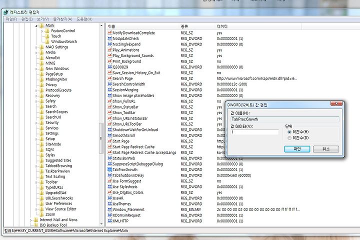Click the Use FormSuggest string icon
This screenshot has height=240, width=360.
pyautogui.click(x=109, y=181)
